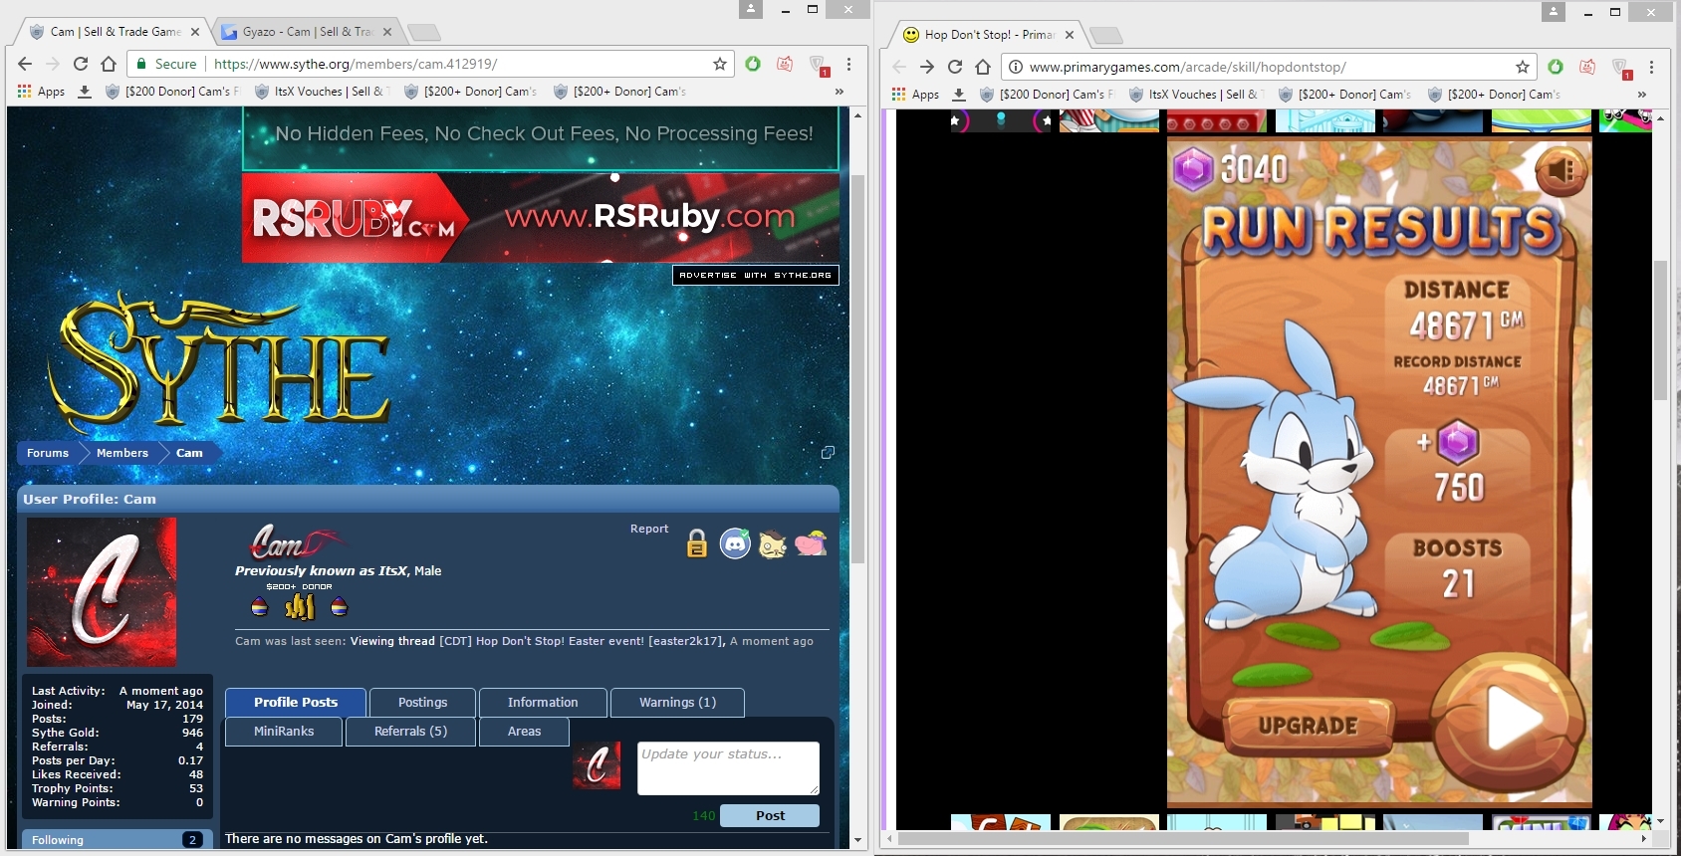Open Apps shortcut in left browser bookmarks bar
Viewport: 1681px width, 856px height.
[x=41, y=91]
